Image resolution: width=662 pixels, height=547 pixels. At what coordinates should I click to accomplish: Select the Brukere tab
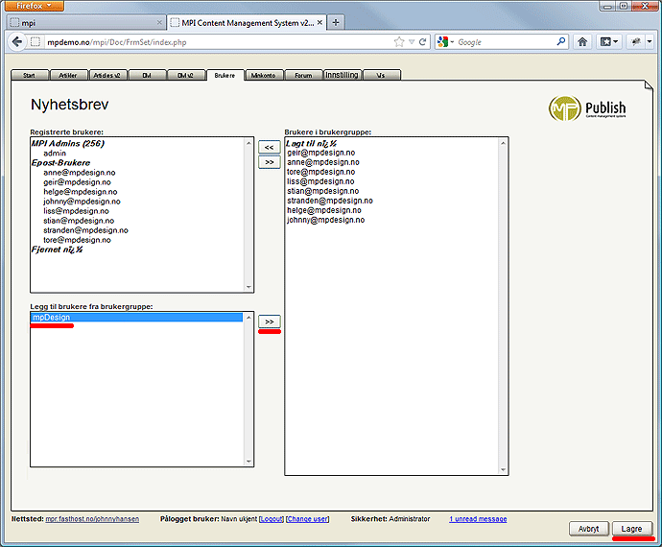[x=225, y=75]
